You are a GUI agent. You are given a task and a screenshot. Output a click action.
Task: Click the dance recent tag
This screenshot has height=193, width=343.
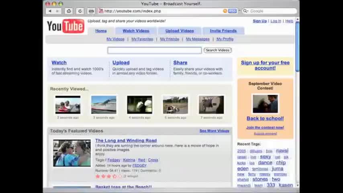(265, 163)
